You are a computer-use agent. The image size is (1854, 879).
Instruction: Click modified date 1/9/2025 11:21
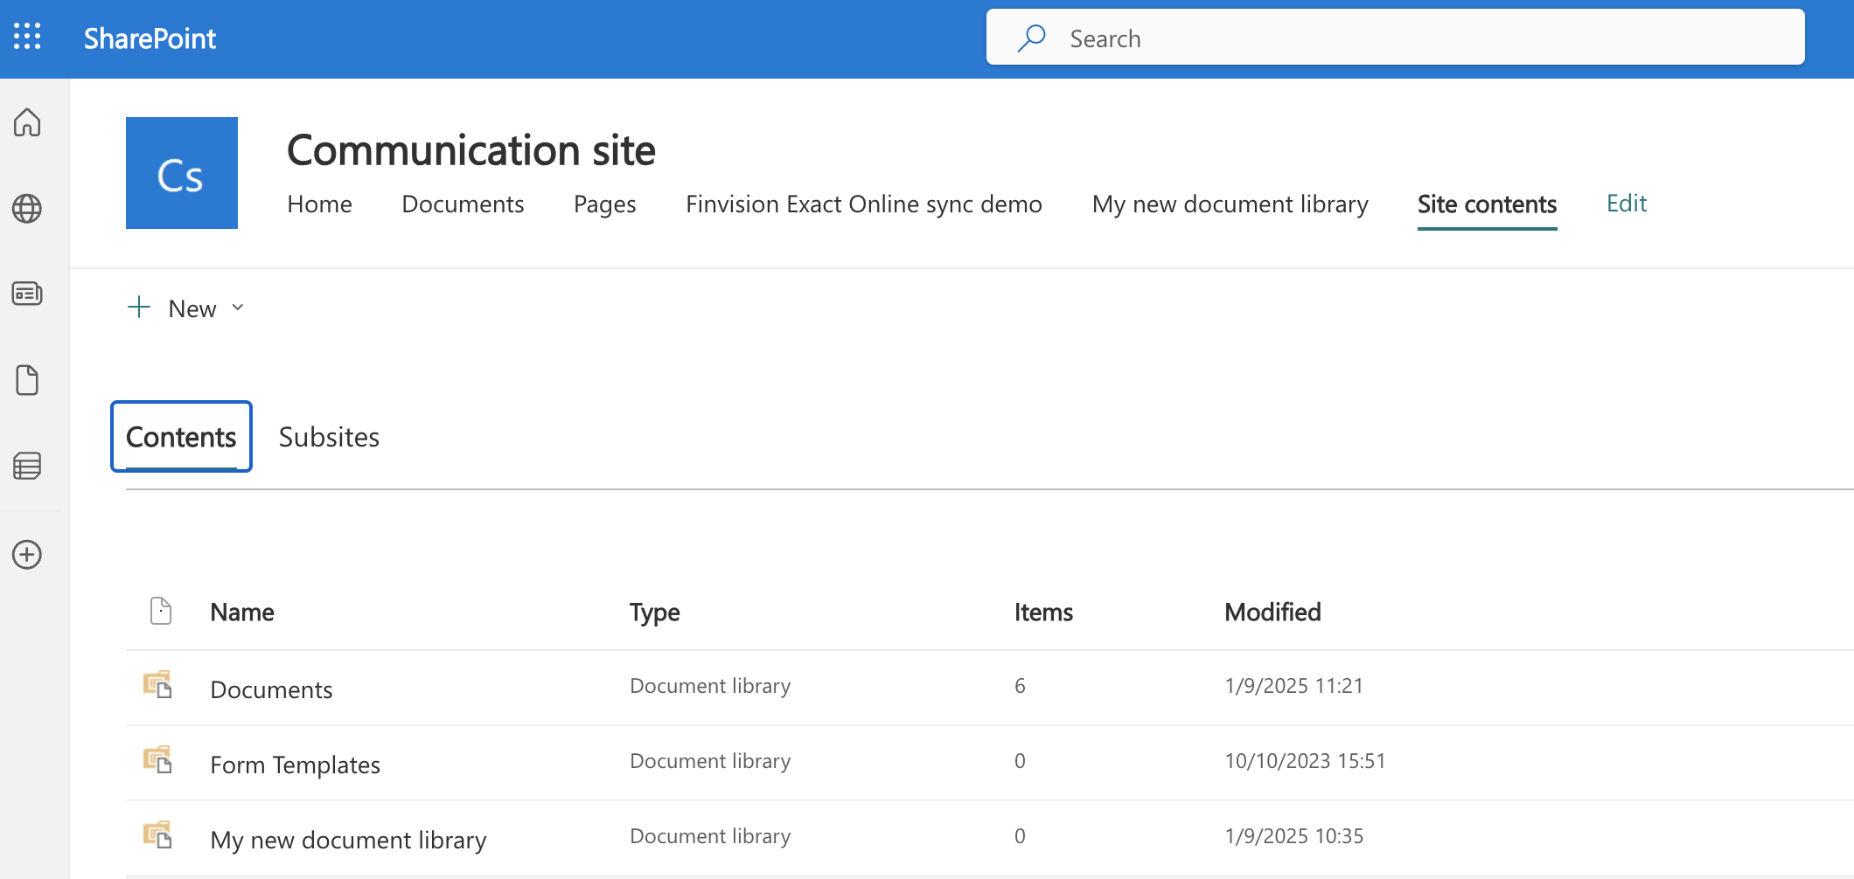click(x=1293, y=686)
